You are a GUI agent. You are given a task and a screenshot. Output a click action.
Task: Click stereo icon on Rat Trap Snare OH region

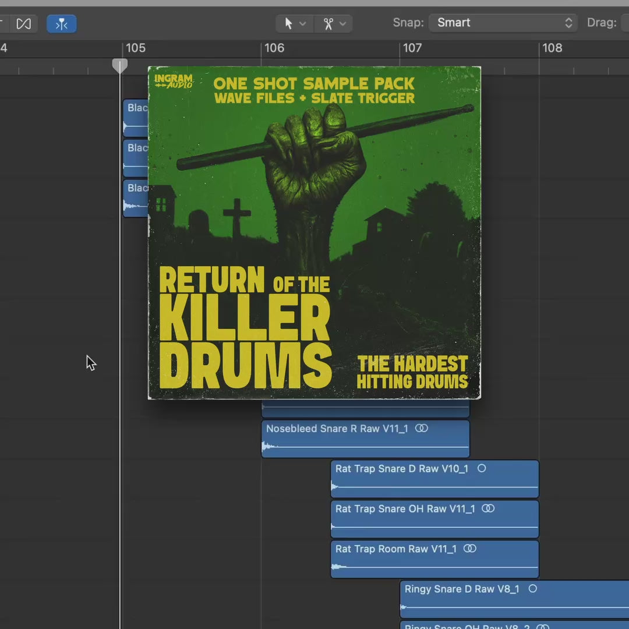pos(488,508)
